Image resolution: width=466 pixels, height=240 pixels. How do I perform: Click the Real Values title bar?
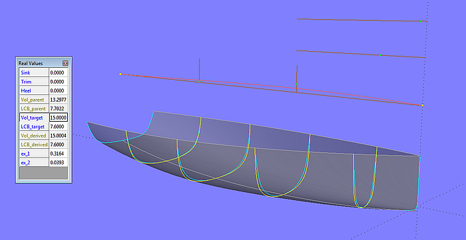click(39, 63)
